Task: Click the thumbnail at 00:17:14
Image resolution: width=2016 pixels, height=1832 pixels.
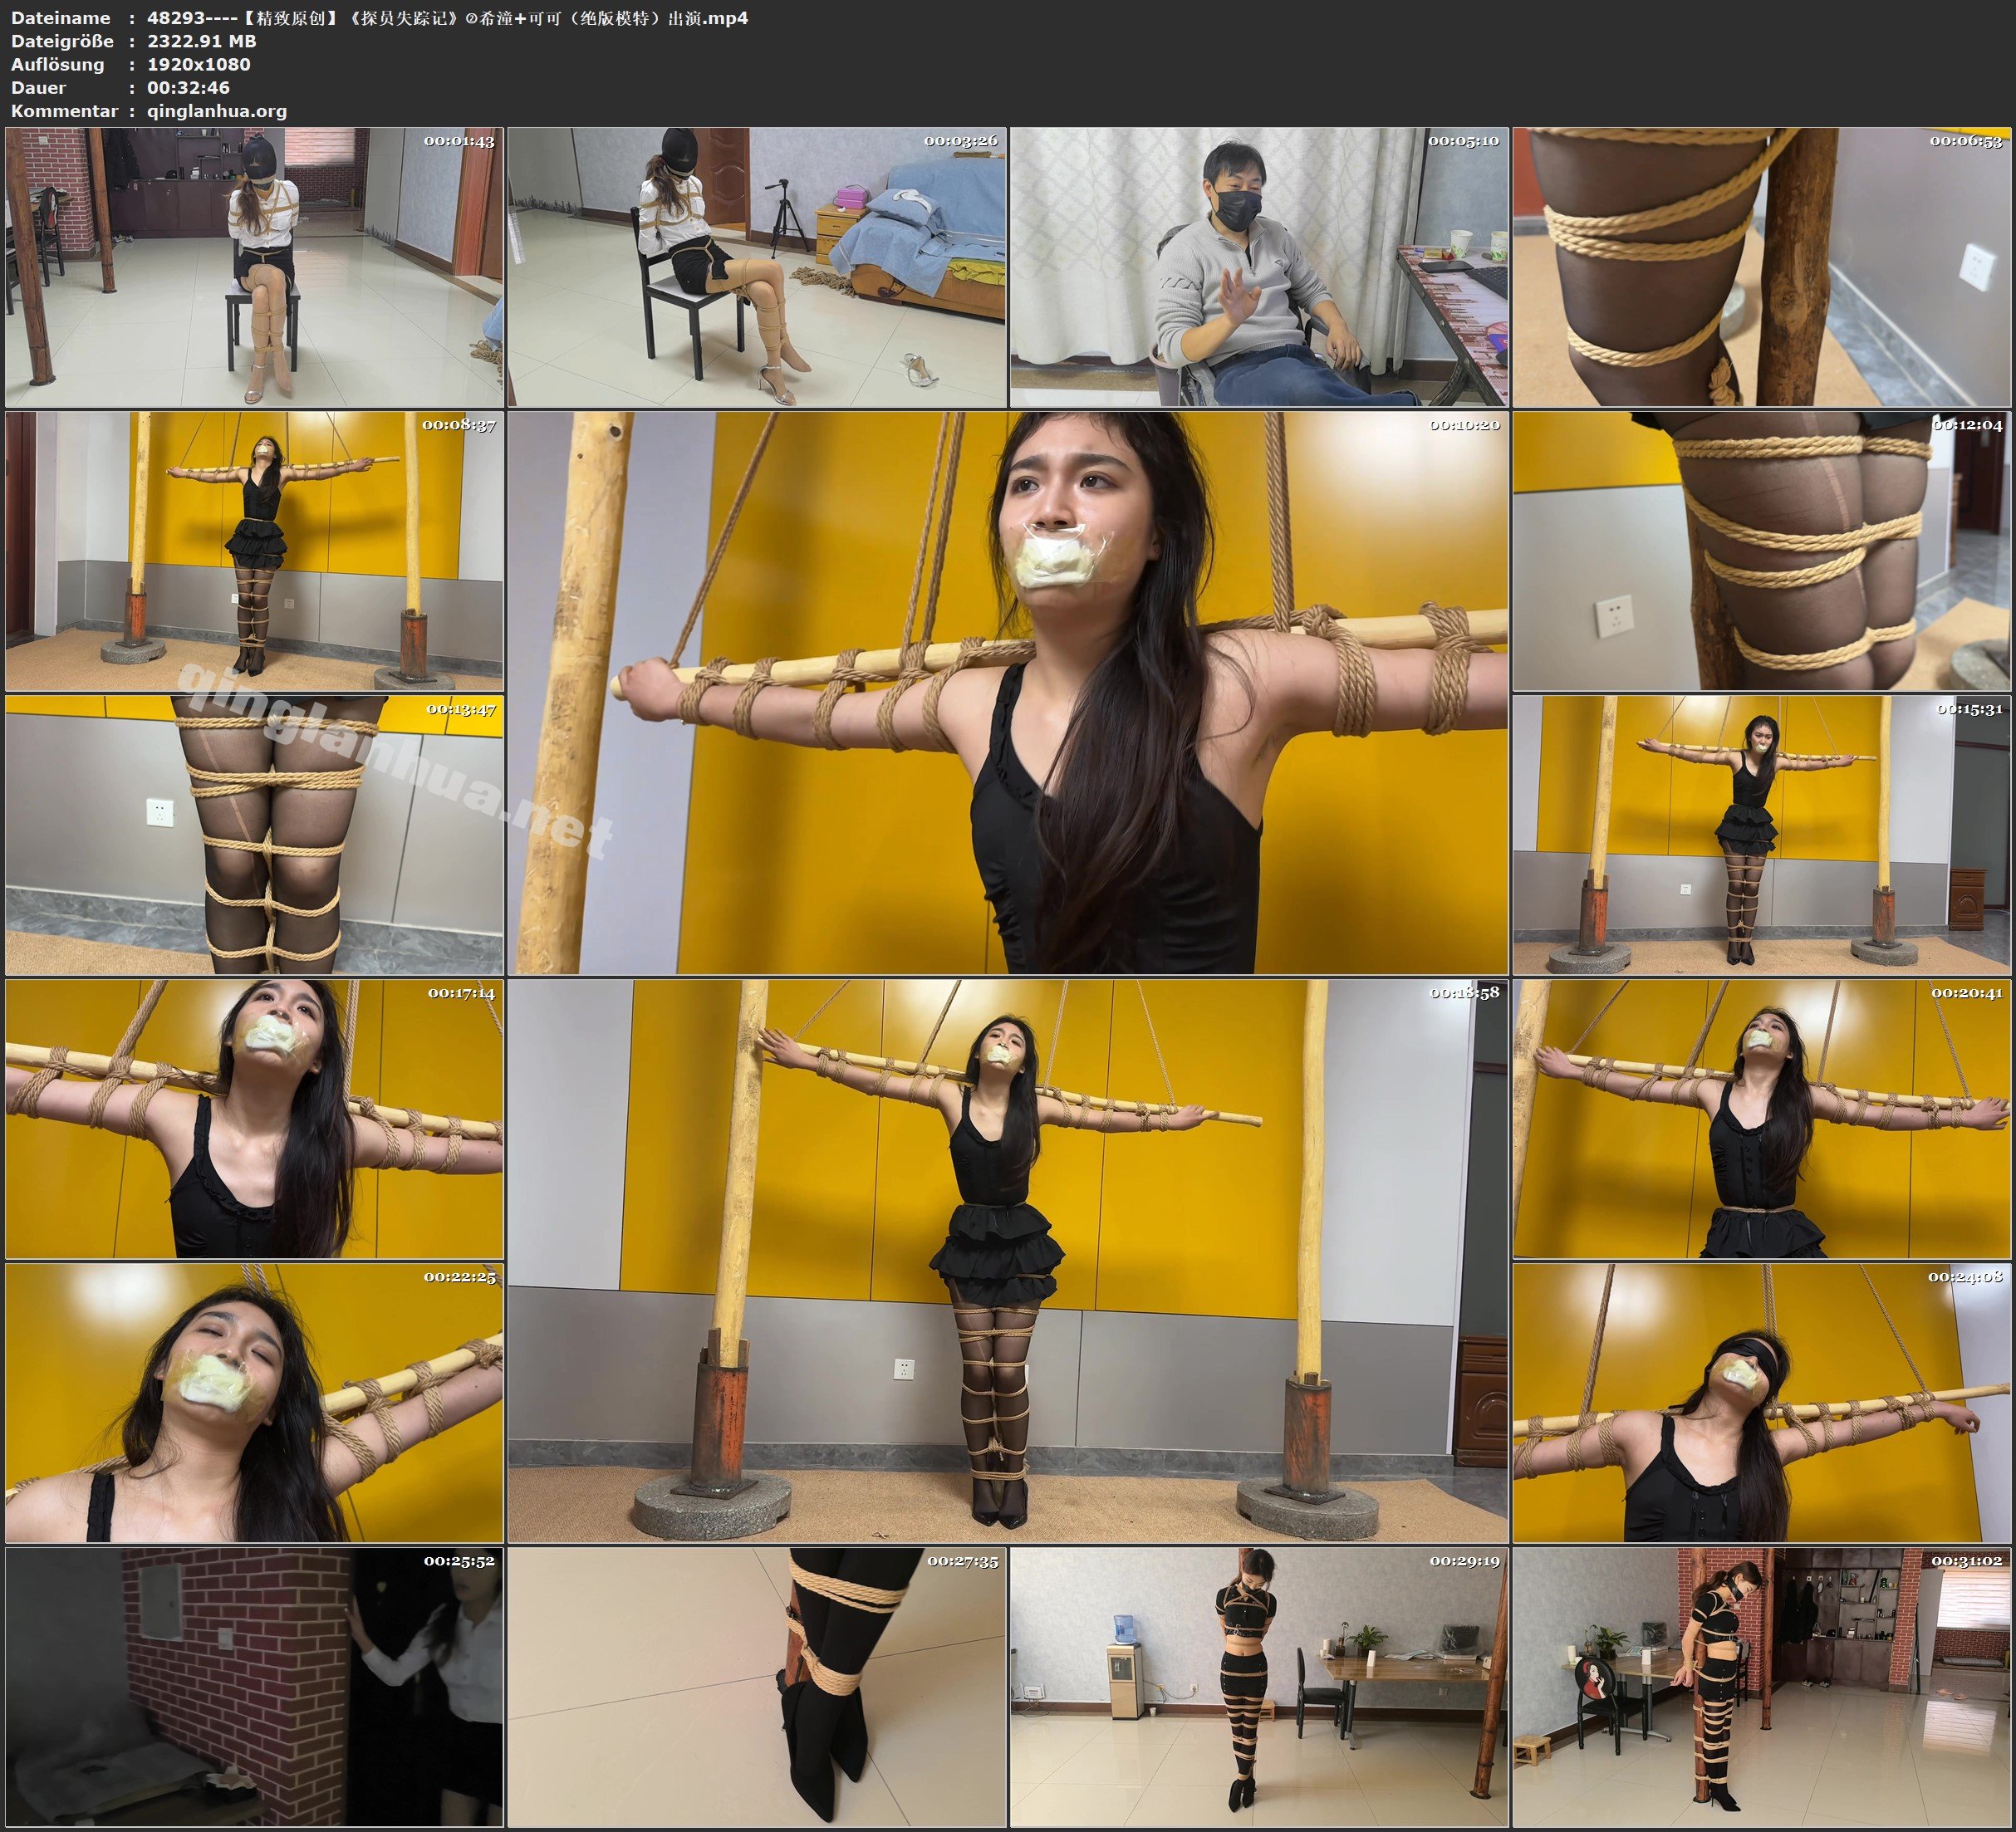Action: (254, 1119)
